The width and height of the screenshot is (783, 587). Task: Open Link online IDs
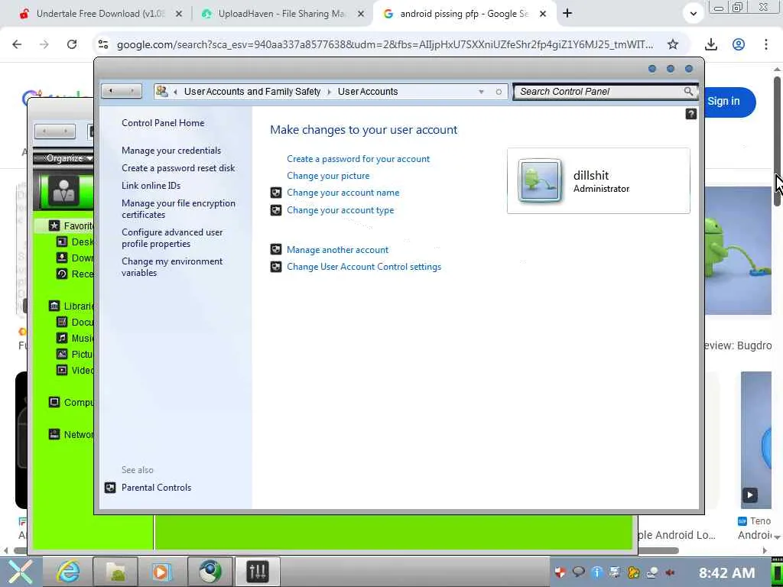[151, 186]
